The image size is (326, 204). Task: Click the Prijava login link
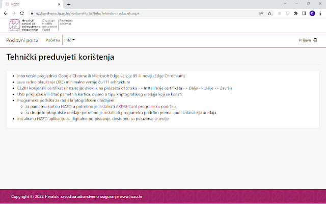(x=305, y=40)
